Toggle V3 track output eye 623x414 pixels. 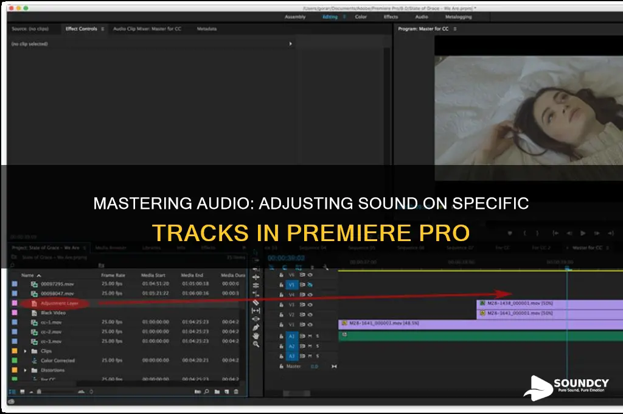tap(310, 304)
